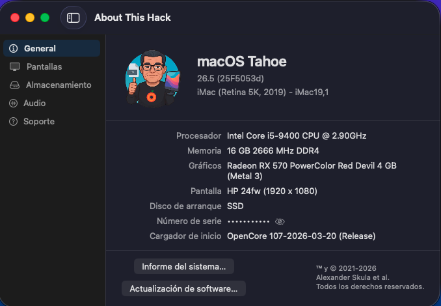Click the 16 GB 2666 MHz DDR4 value
Image resolution: width=441 pixels, height=306 pixels.
[273, 151]
